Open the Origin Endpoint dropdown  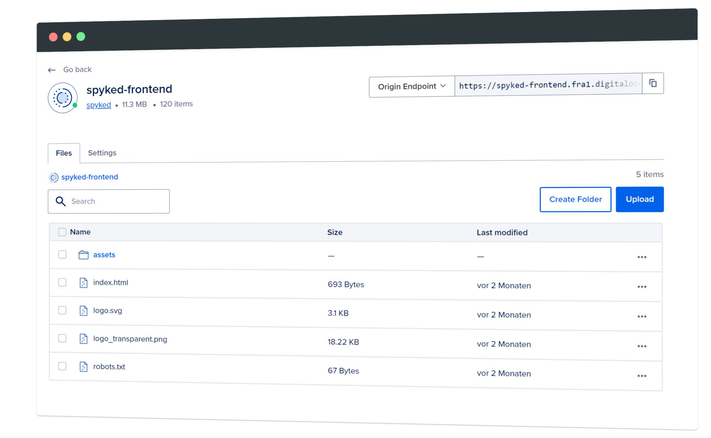coord(411,87)
